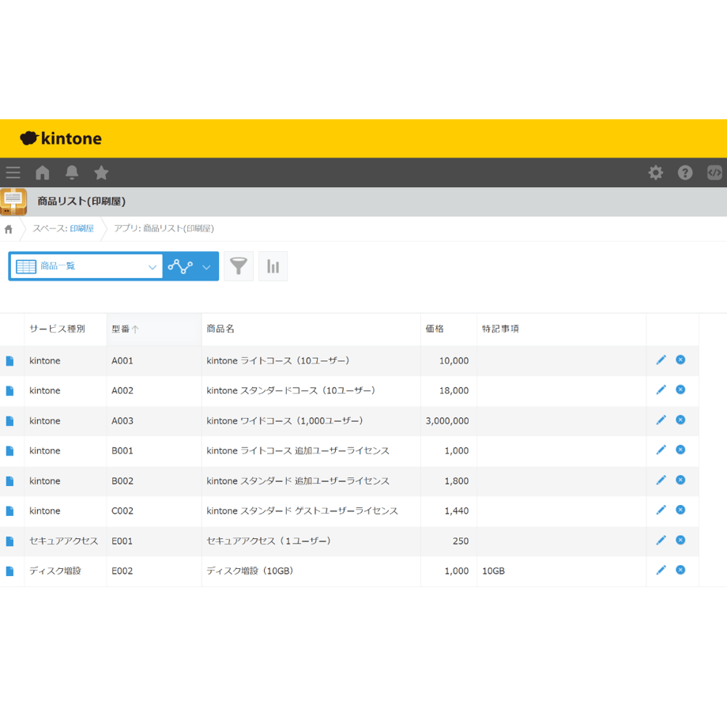The width and height of the screenshot is (727, 727).
Task: Open record details for B002 row
Action: (9, 480)
